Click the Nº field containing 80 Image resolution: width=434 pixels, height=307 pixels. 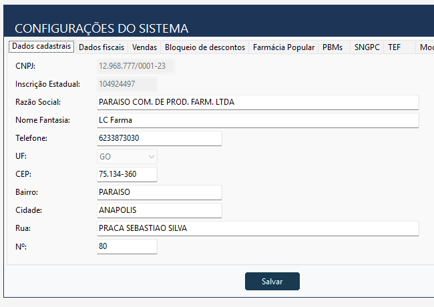click(x=127, y=246)
